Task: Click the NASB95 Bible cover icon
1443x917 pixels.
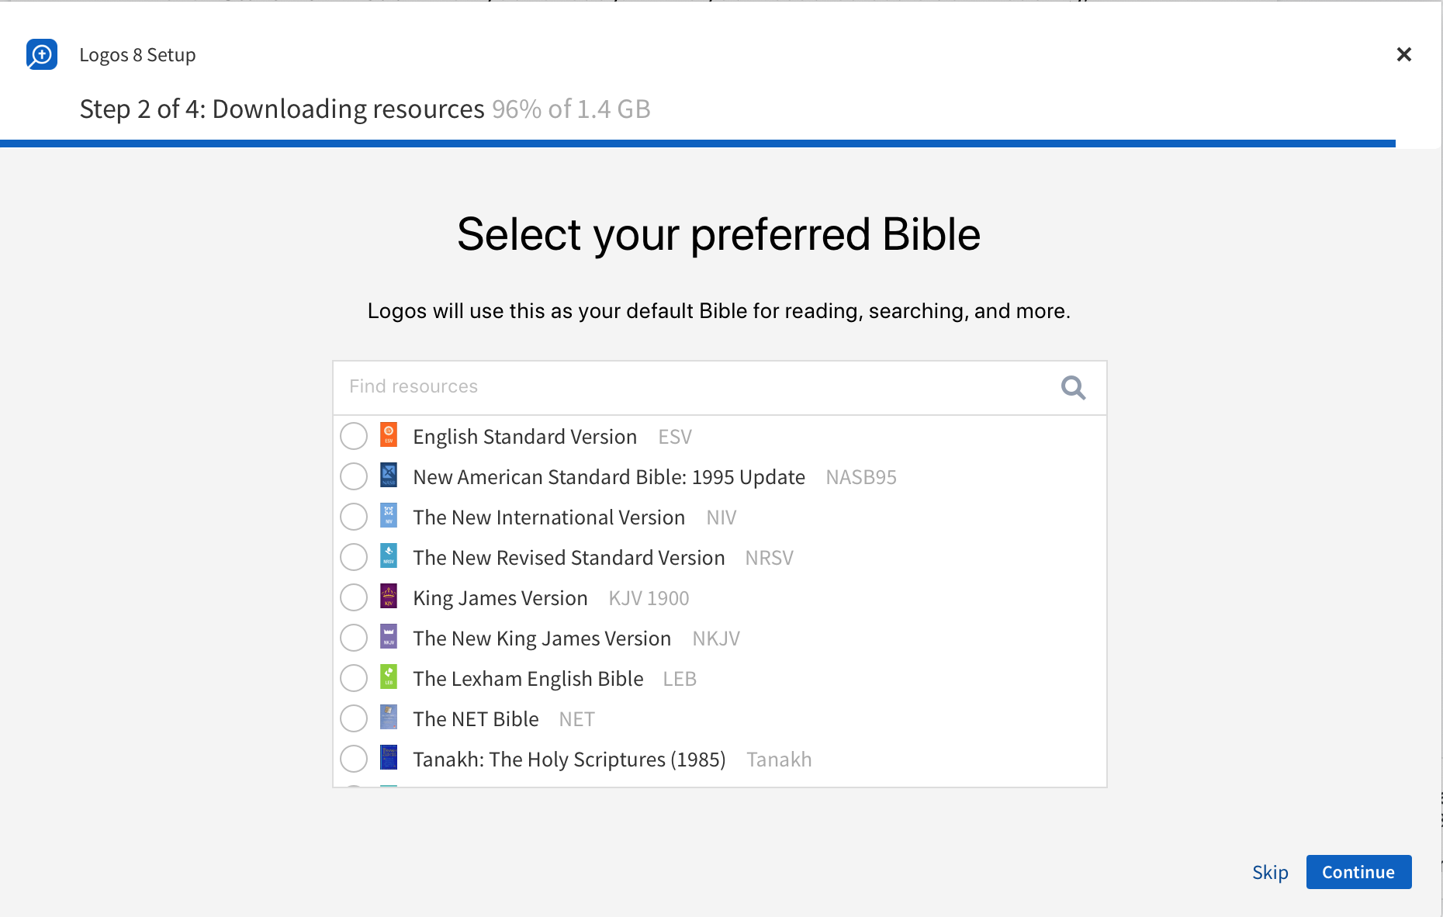Action: coord(389,476)
